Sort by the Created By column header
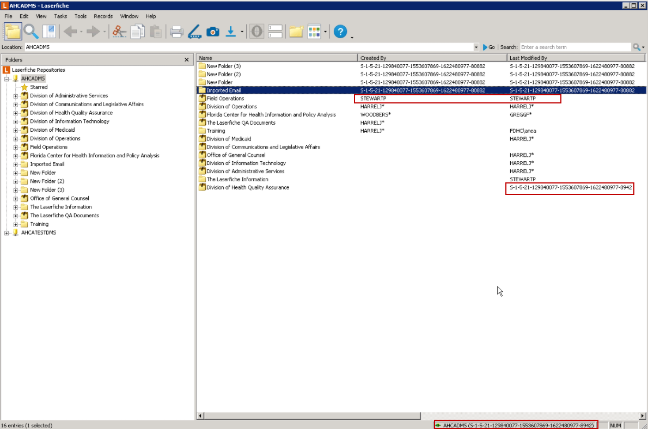Viewport: 648px width, 429px height. (x=432, y=58)
